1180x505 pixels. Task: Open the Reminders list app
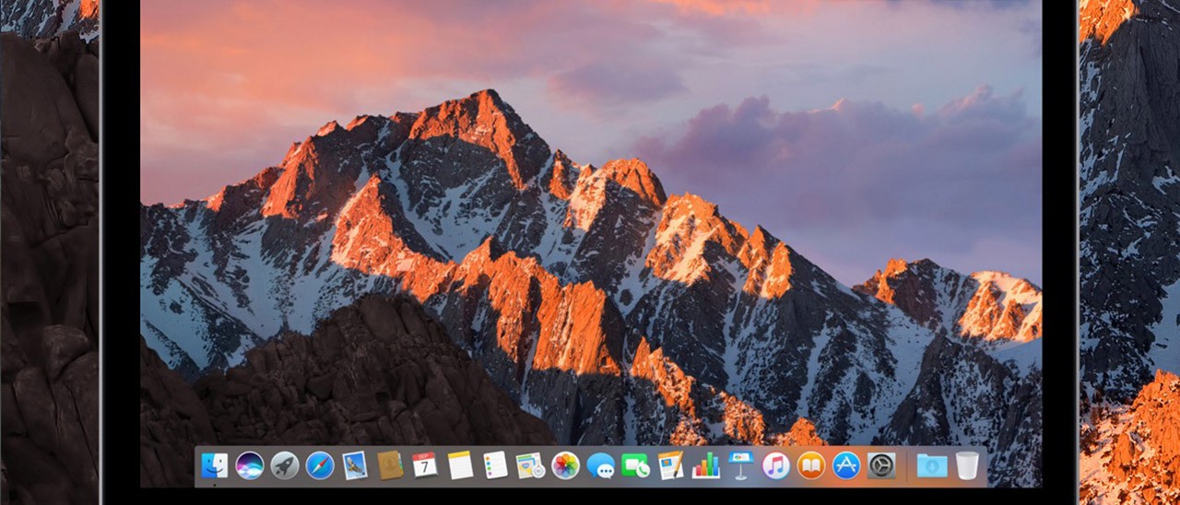(495, 465)
